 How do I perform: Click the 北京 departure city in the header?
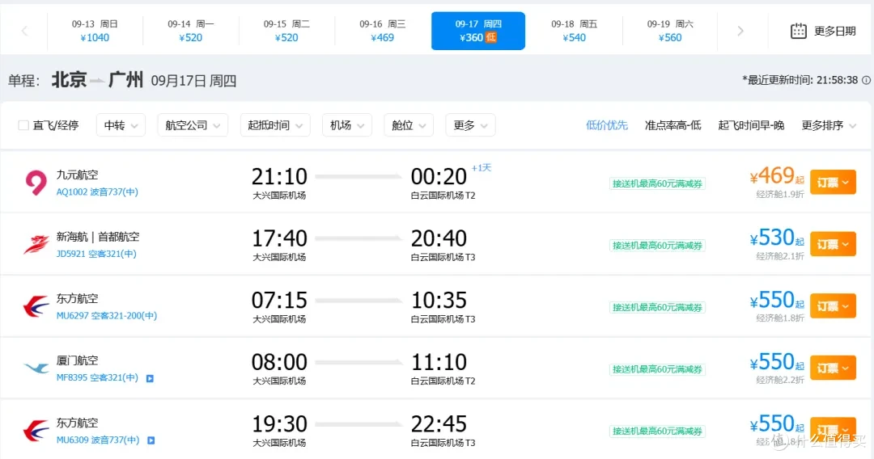click(x=69, y=80)
